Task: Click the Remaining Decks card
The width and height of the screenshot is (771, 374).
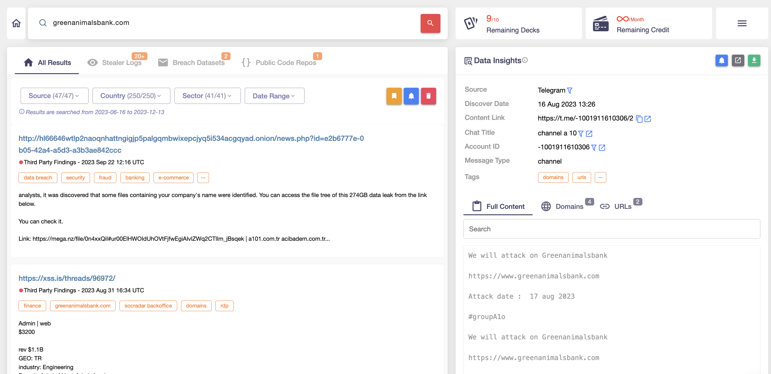Action: pos(518,23)
